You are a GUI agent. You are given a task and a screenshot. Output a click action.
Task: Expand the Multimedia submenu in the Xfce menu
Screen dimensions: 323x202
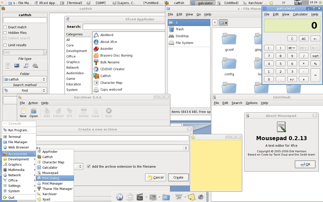coord(19,170)
